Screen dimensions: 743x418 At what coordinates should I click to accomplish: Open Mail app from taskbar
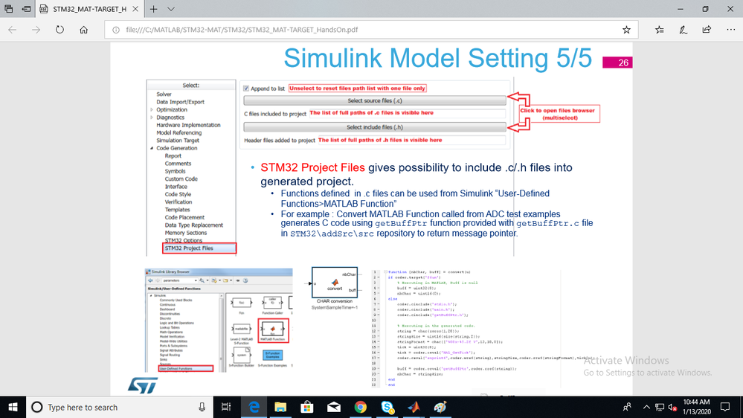334,407
